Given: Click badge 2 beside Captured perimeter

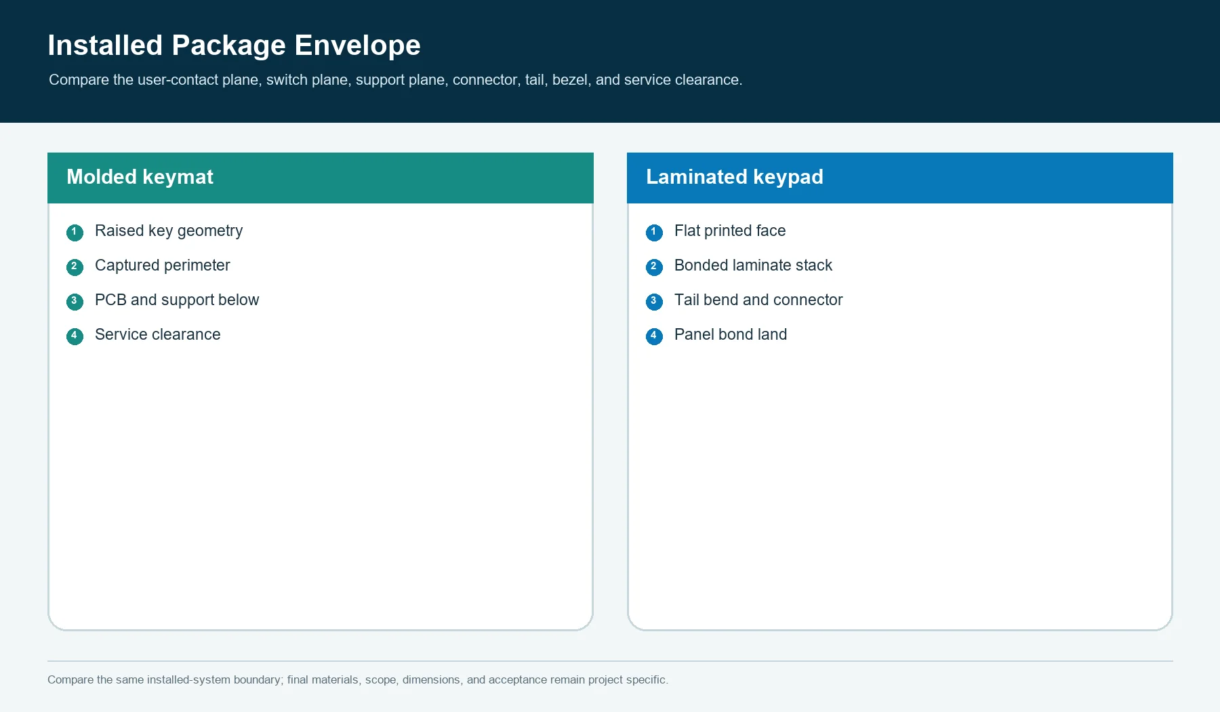Looking at the screenshot, I should tap(75, 267).
